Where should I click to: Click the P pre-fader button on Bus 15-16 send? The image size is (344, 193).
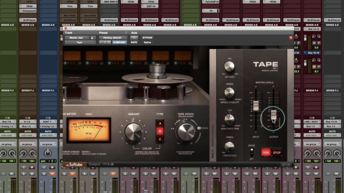click(319, 67)
